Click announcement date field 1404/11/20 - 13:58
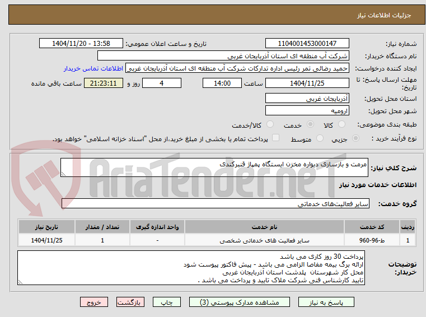Screen dimensions: 426x317 coord(81,43)
